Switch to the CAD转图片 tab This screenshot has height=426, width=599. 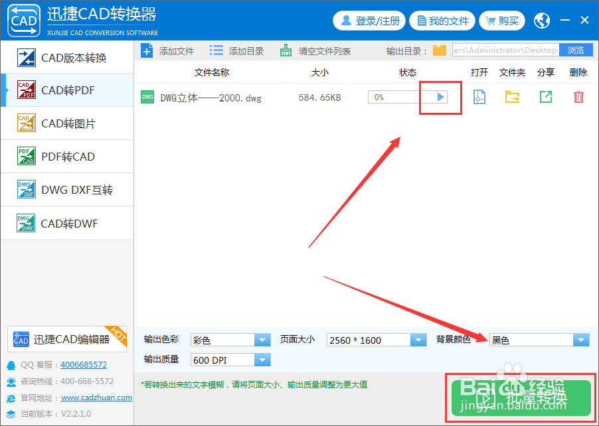[66, 123]
